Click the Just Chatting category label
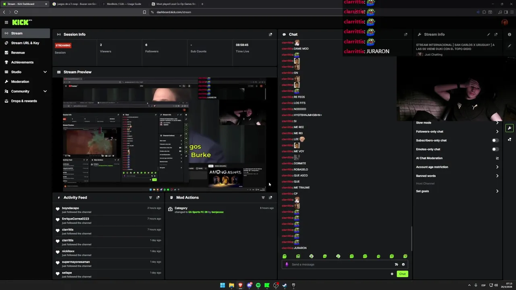The width and height of the screenshot is (516, 290). (x=433, y=54)
